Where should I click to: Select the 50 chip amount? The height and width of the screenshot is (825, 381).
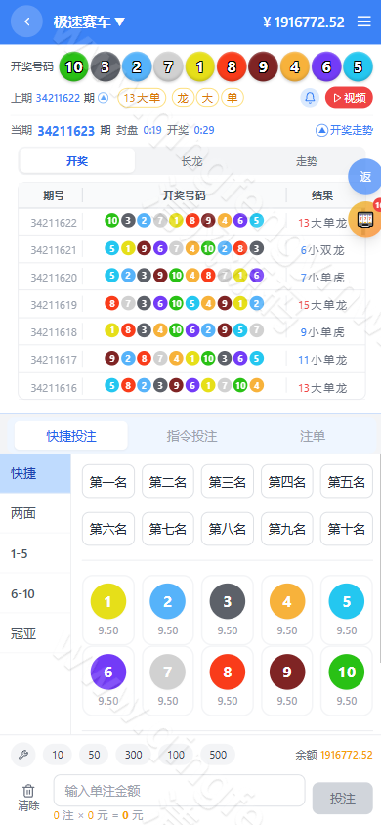coord(94,755)
